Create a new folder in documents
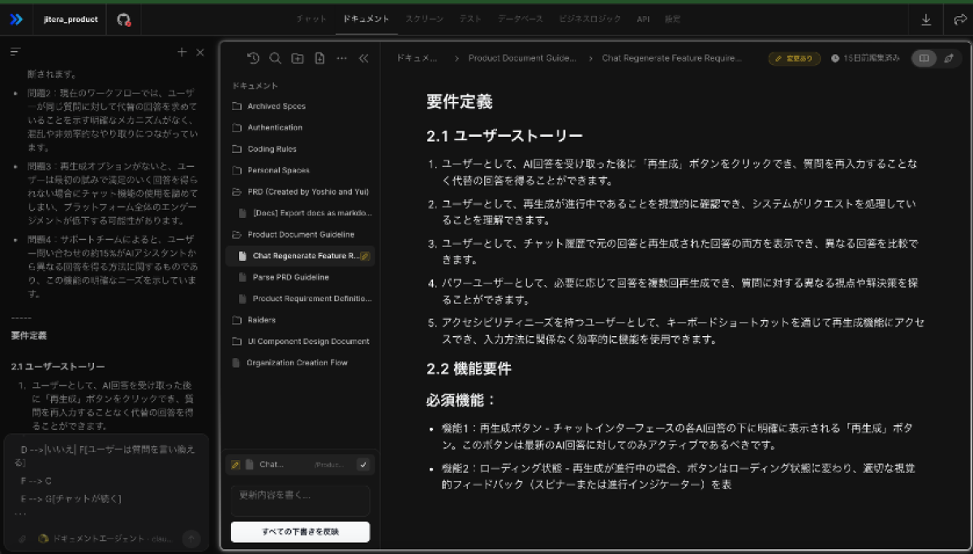 298,58
